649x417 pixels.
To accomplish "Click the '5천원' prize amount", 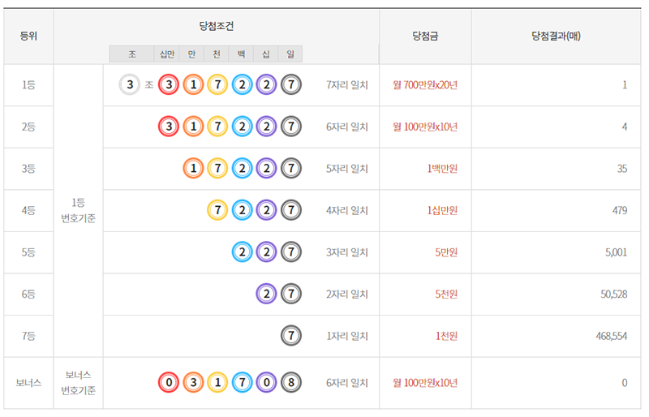I will [445, 294].
